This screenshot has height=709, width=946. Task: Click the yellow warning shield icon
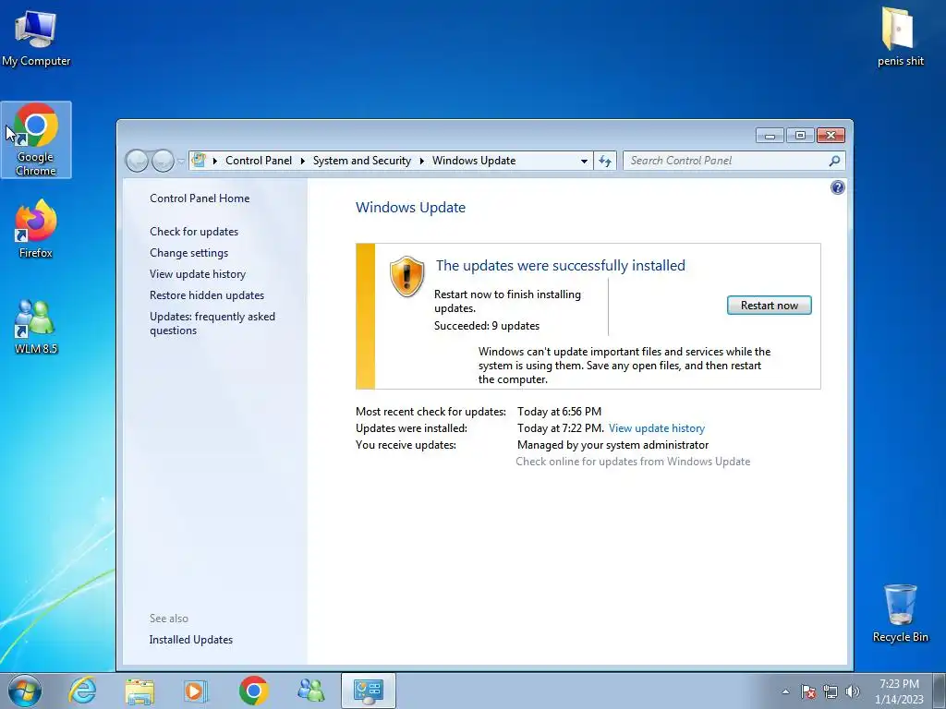pyautogui.click(x=406, y=276)
